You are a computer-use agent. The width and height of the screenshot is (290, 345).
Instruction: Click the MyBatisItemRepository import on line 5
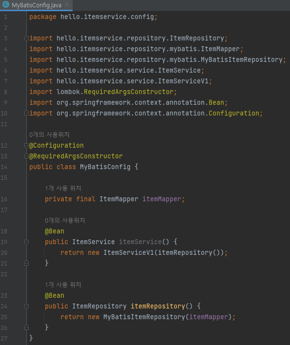(x=242, y=59)
